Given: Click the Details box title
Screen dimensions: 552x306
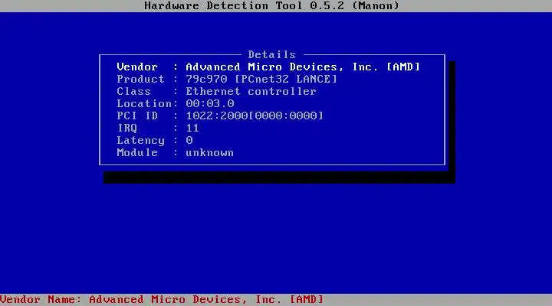Looking at the screenshot, I should [x=271, y=54].
